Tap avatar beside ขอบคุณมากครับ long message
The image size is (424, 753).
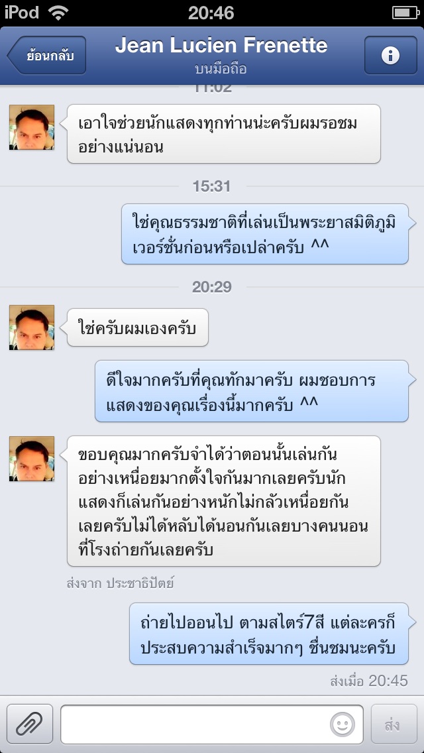click(x=32, y=458)
